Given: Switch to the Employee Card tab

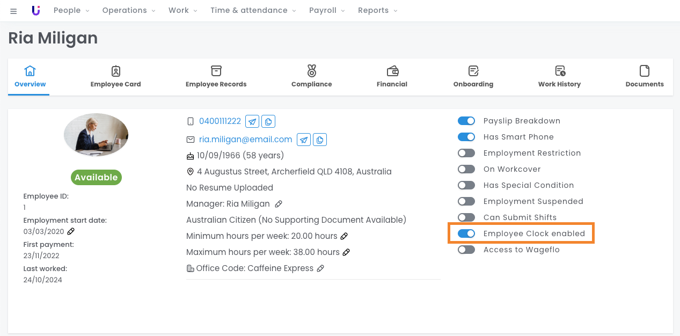Looking at the screenshot, I should [x=115, y=77].
